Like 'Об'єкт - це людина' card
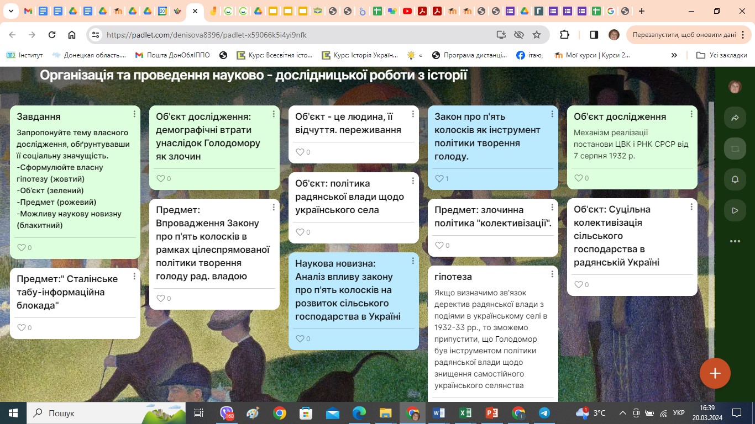The image size is (755, 424). 300,152
